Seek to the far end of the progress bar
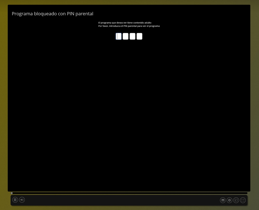This screenshot has width=259, height=210. [x=247, y=193]
